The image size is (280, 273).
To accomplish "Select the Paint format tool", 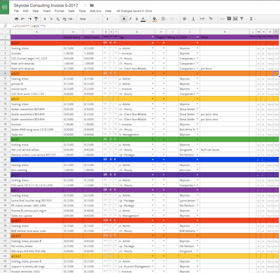I will pos(36,19).
